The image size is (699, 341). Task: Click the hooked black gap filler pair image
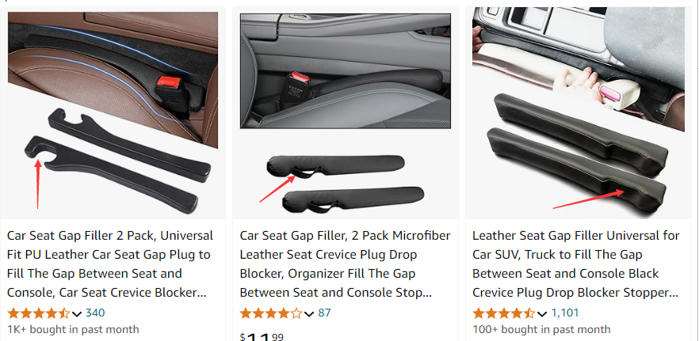tap(117, 161)
